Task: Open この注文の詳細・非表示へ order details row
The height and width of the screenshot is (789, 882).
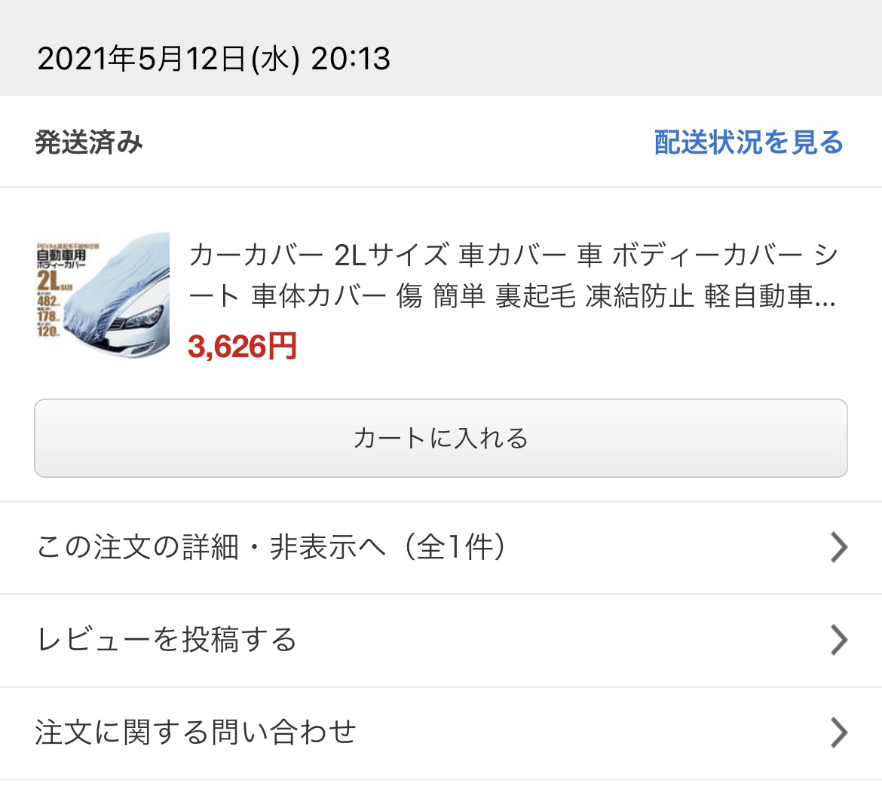Action: point(441,547)
